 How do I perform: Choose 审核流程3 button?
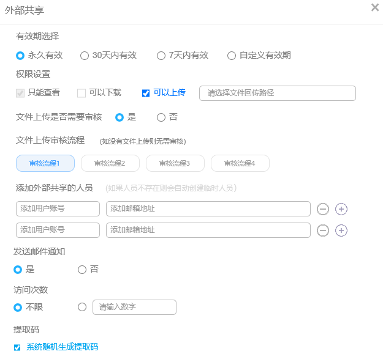pyautogui.click(x=175, y=163)
